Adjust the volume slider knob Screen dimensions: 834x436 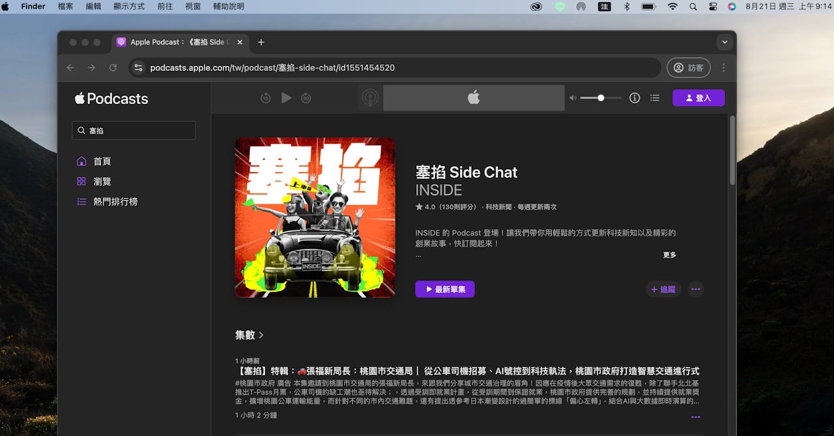point(601,98)
